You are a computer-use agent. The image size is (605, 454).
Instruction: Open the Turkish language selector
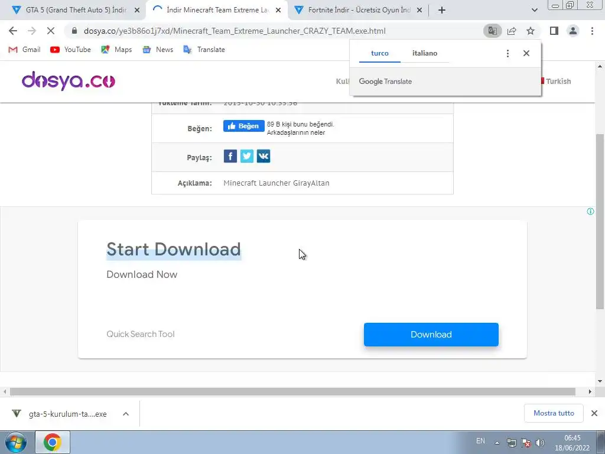click(x=557, y=81)
